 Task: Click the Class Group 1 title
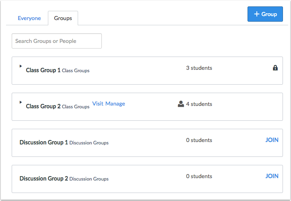[x=43, y=70]
